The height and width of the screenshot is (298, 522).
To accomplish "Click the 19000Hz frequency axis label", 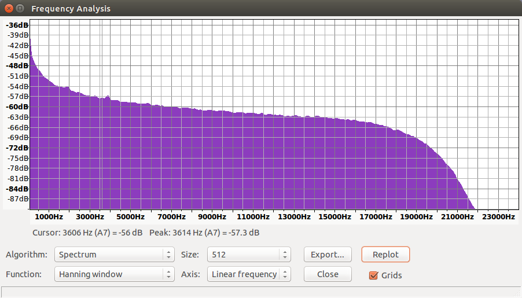I will click(x=416, y=217).
